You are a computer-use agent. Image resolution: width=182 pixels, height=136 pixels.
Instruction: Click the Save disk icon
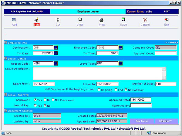point(123,19)
